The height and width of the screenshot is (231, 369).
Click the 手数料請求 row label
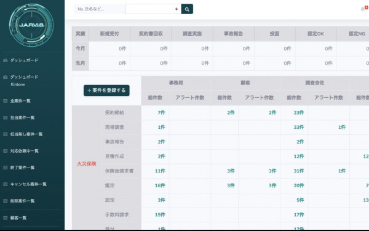(117, 215)
